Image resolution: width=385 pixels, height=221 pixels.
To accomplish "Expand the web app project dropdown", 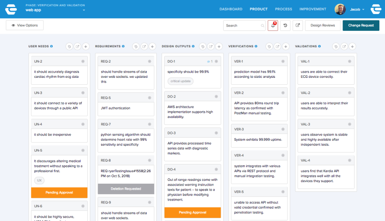I will click(84, 10).
